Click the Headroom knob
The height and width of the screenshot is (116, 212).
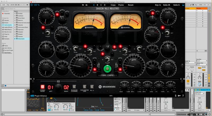click(124, 87)
